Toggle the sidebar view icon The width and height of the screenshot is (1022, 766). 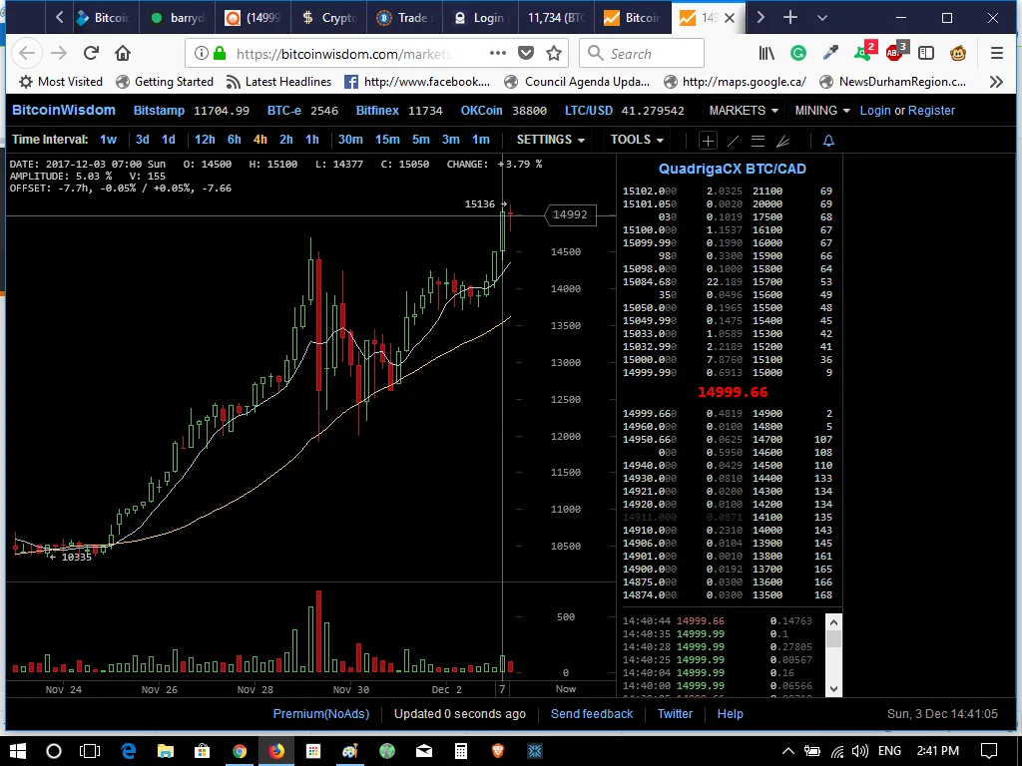tap(926, 53)
